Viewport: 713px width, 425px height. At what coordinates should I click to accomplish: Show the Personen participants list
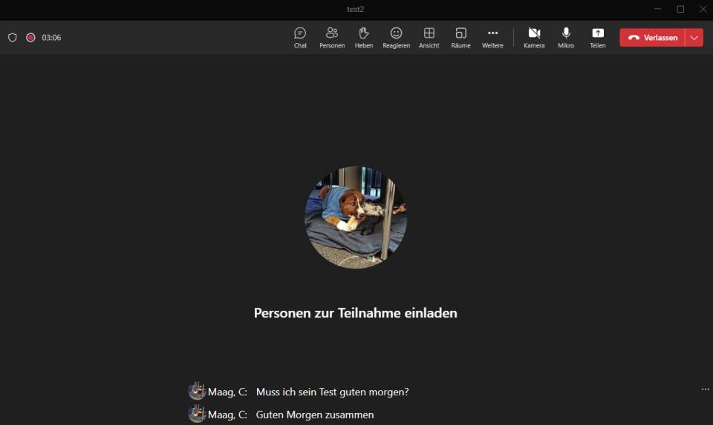(x=332, y=37)
